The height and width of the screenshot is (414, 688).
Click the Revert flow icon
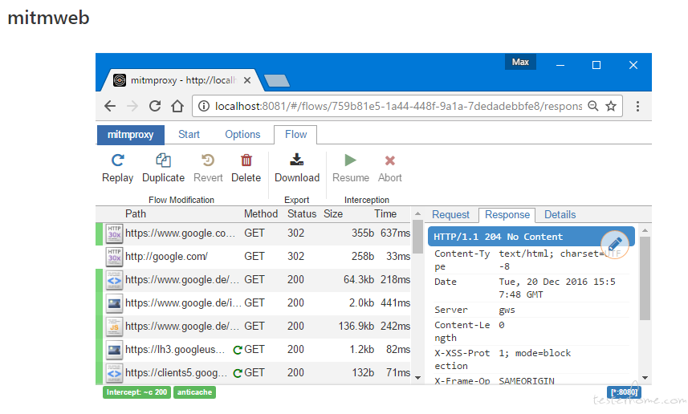coord(208,160)
